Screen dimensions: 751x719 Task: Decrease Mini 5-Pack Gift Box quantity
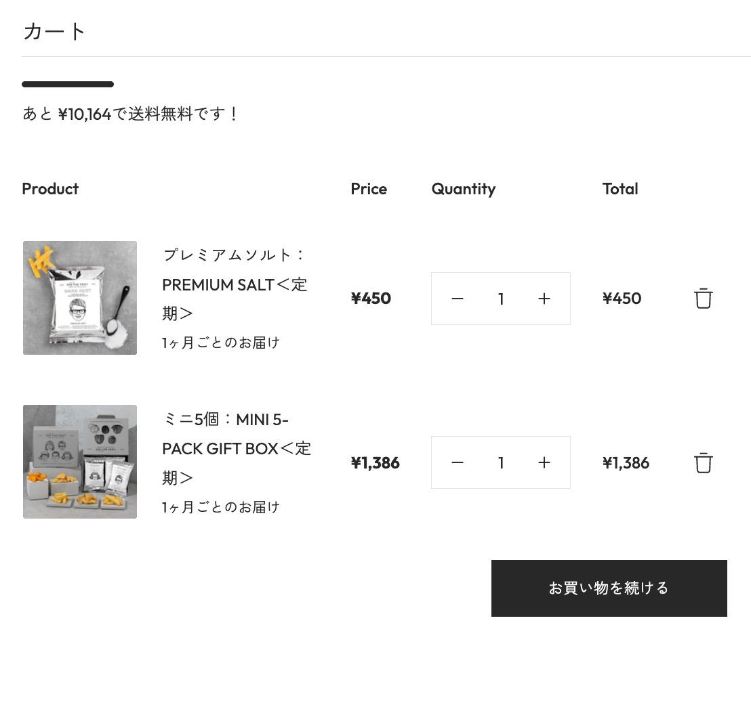click(x=458, y=462)
